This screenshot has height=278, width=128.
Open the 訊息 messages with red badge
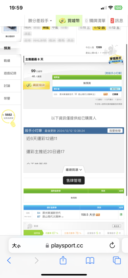[117, 21]
